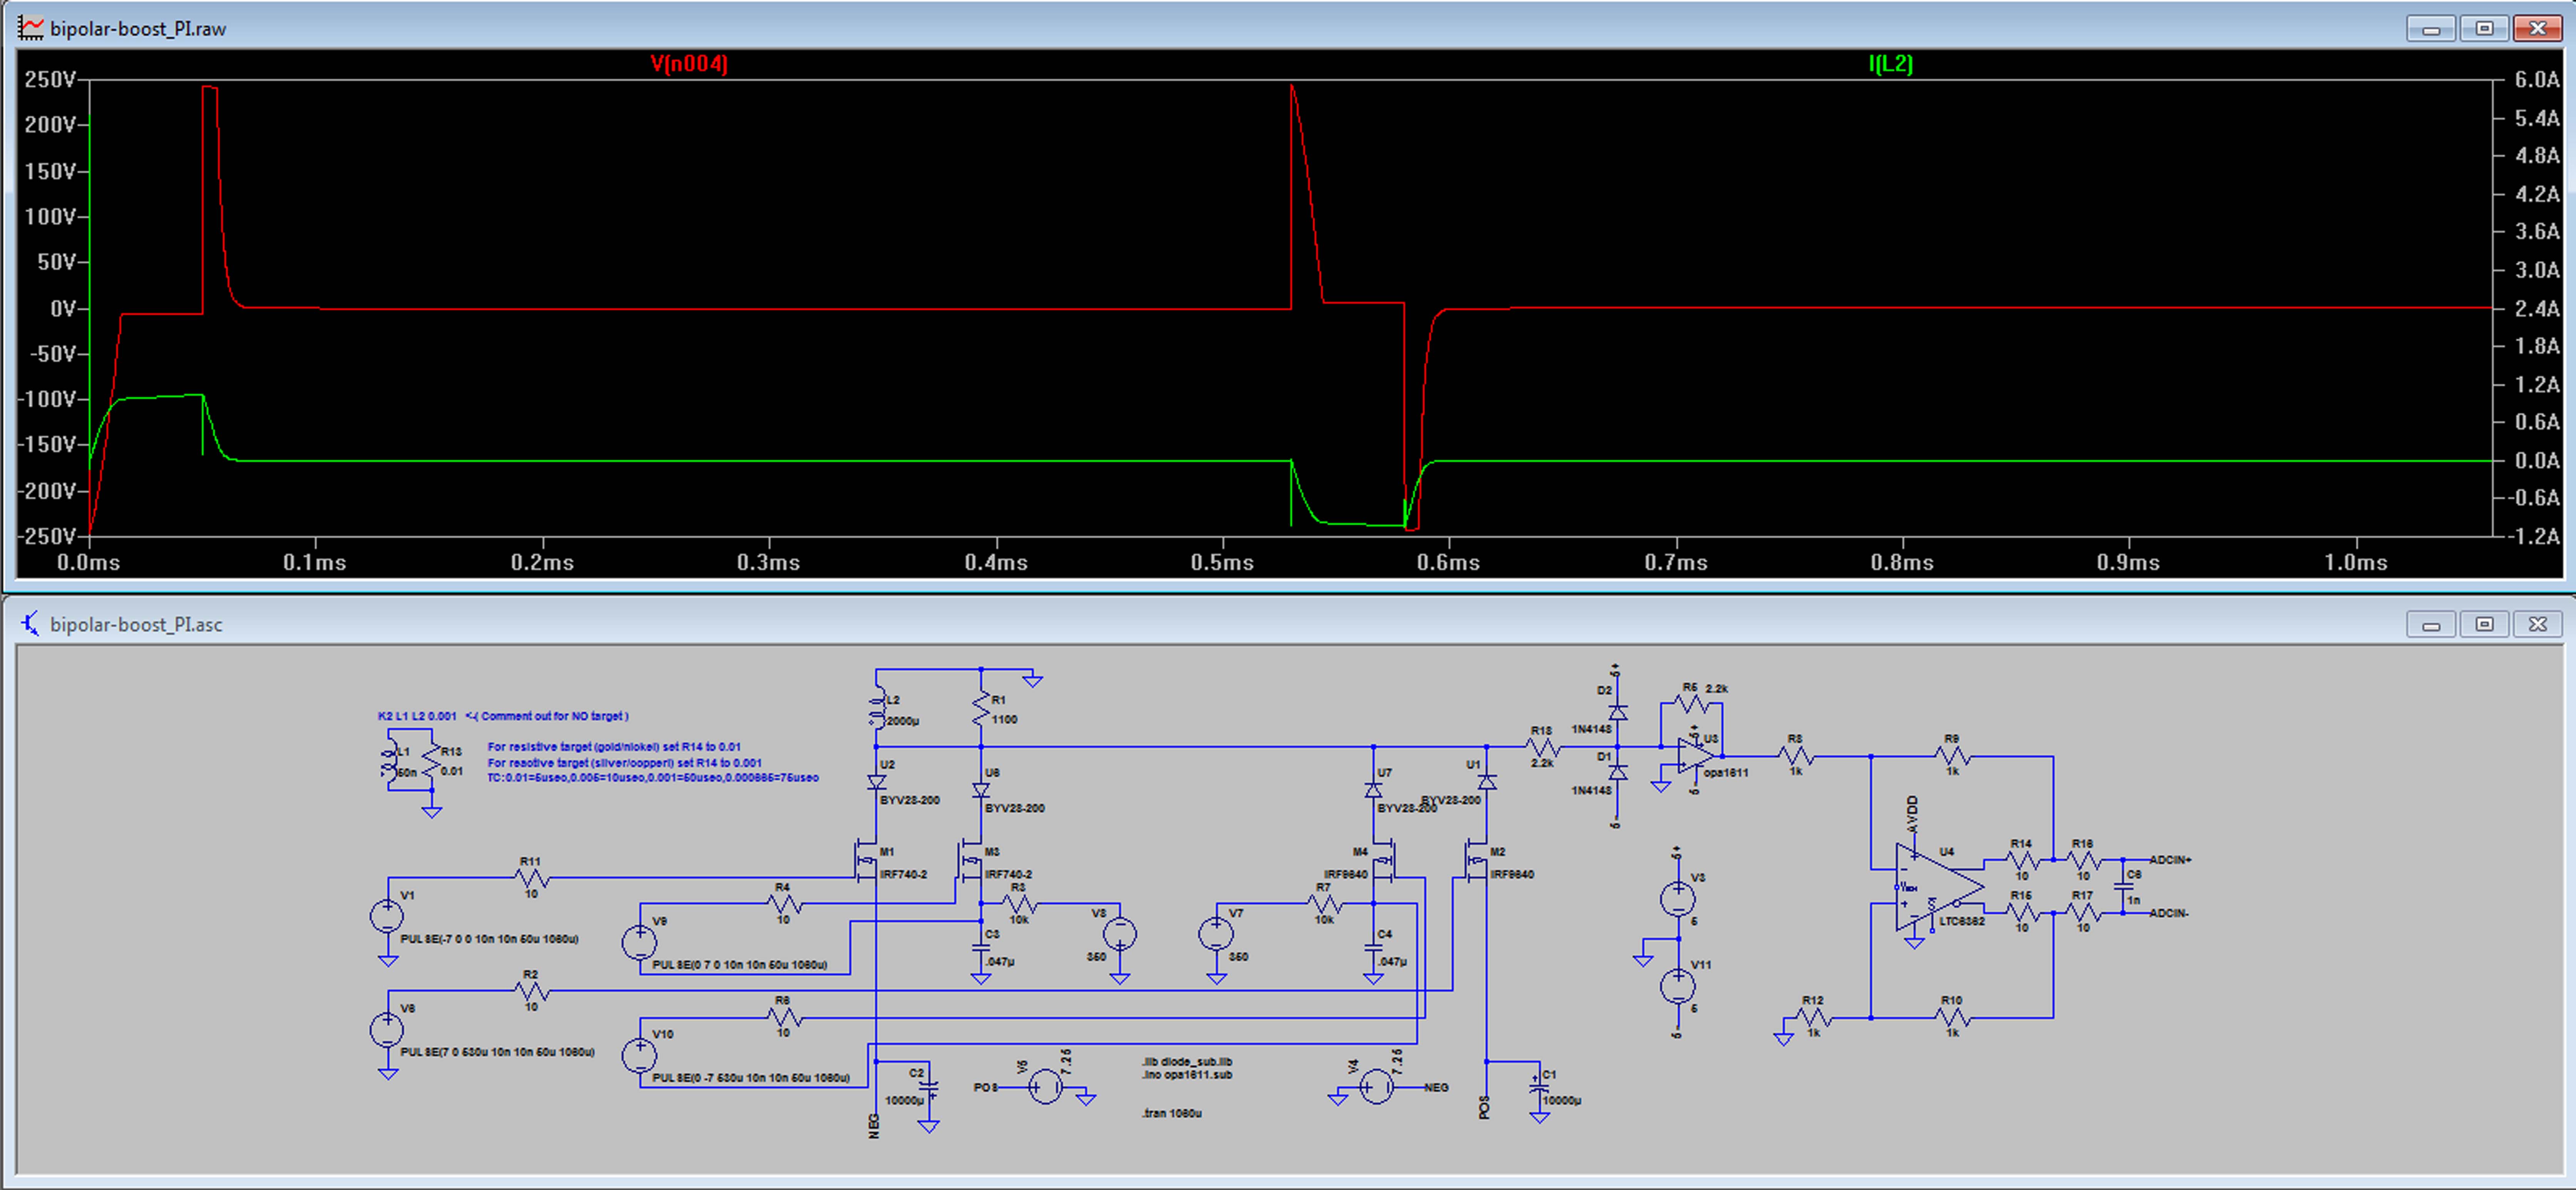Select the M2 MOSFET symbol

click(x=1475, y=861)
